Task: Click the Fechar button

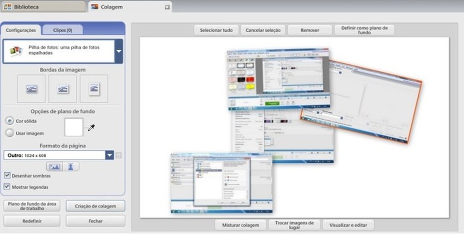Action: click(96, 221)
